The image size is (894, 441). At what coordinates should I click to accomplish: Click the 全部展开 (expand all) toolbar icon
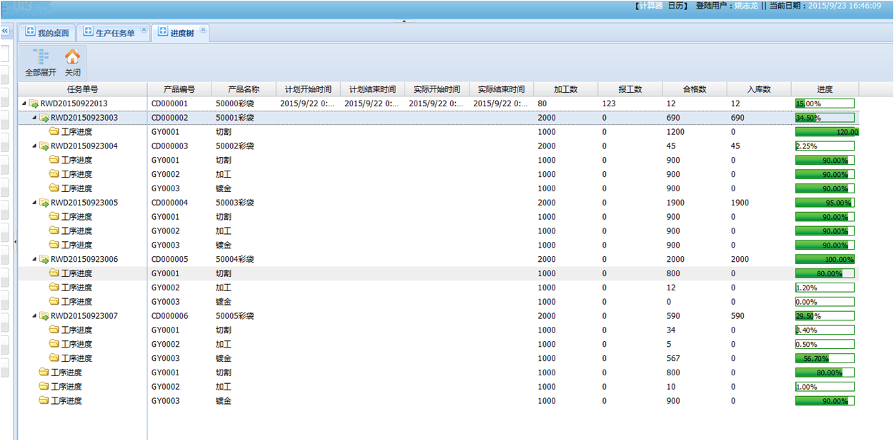[x=40, y=57]
